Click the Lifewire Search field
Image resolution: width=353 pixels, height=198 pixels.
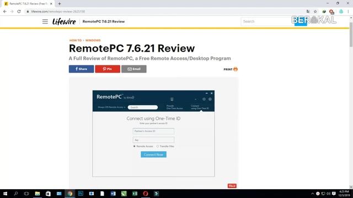click(x=267, y=21)
